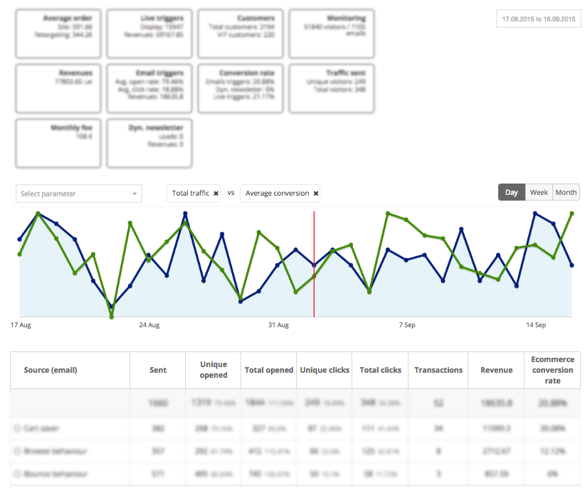The height and width of the screenshot is (488, 585).
Task: Sort by Ecommerce conversion rate column header
Action: pos(552,370)
